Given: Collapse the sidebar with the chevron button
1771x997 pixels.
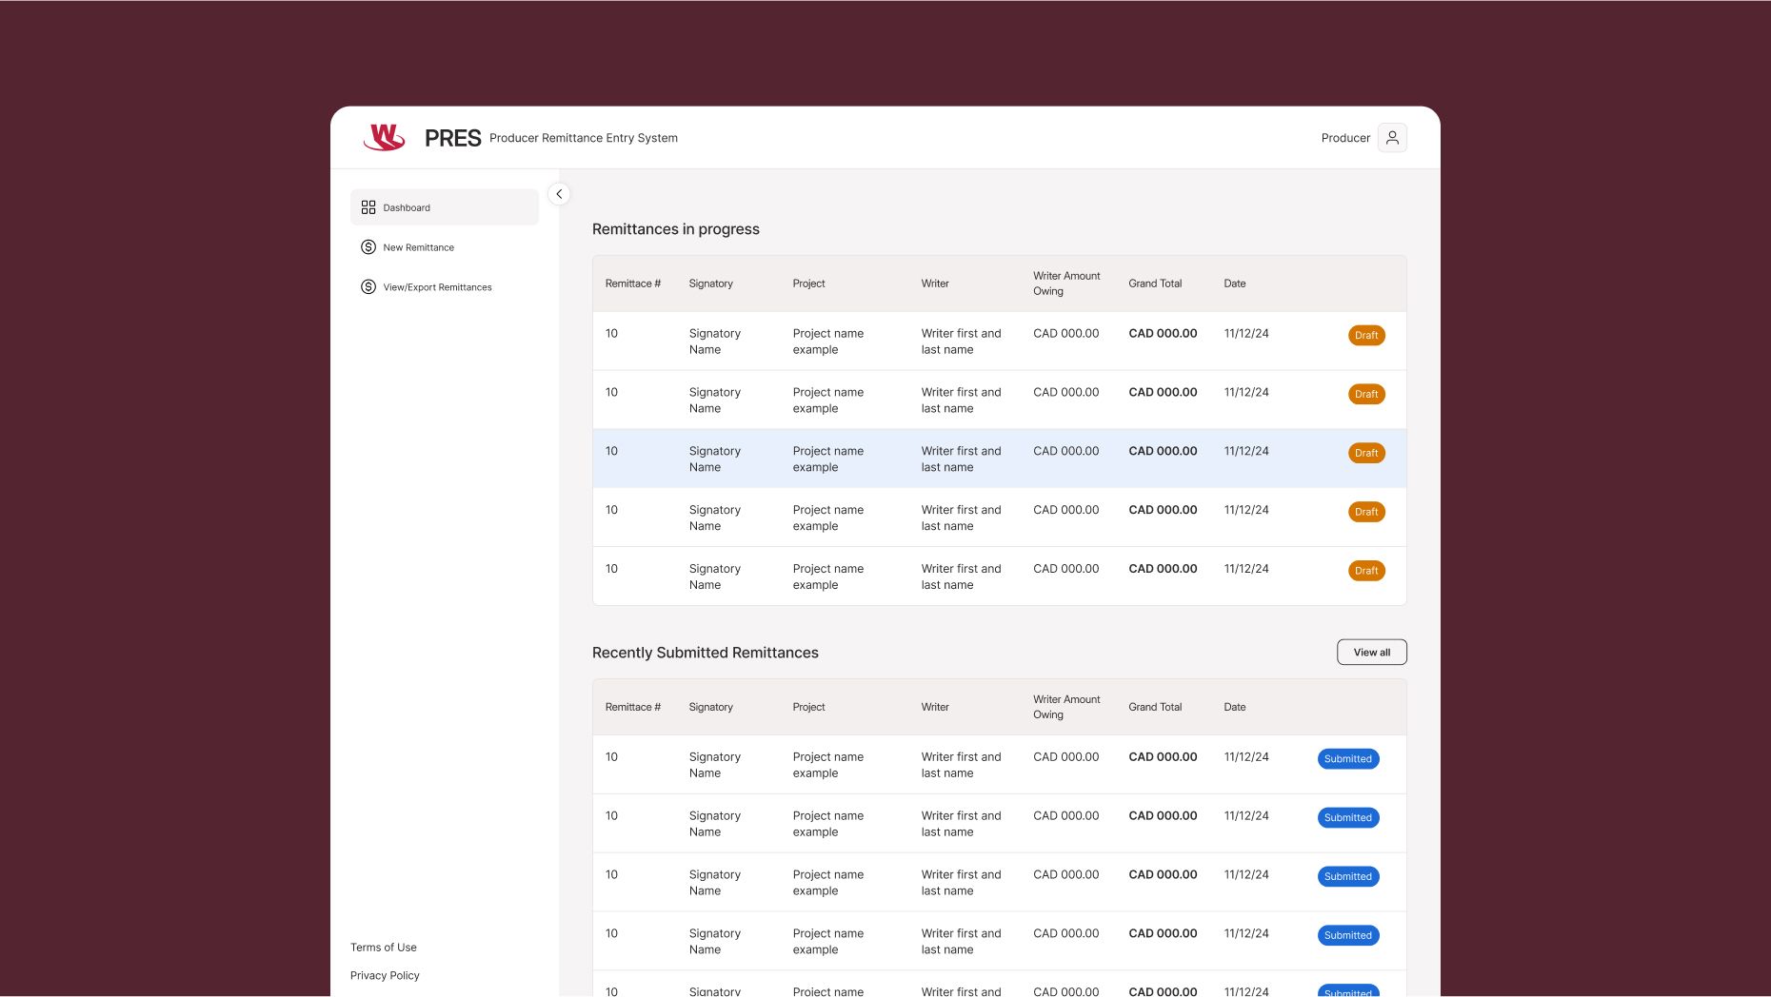Looking at the screenshot, I should tap(559, 194).
